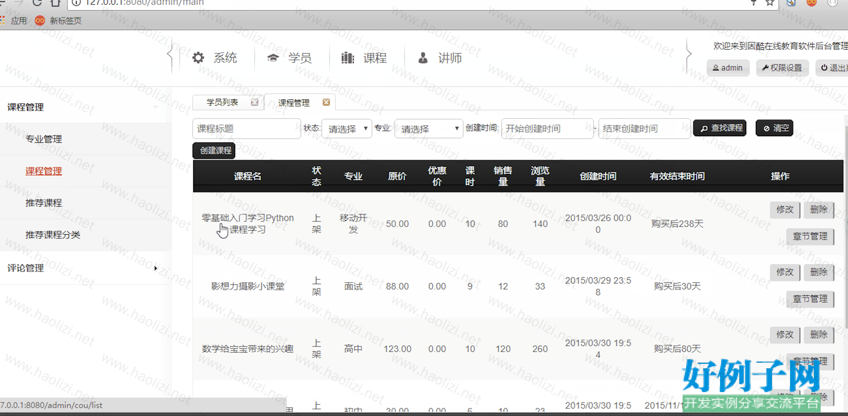Viewport: 848px width, 416px height.
Task: Click the graduation cap student icon
Action: pyautogui.click(x=273, y=58)
